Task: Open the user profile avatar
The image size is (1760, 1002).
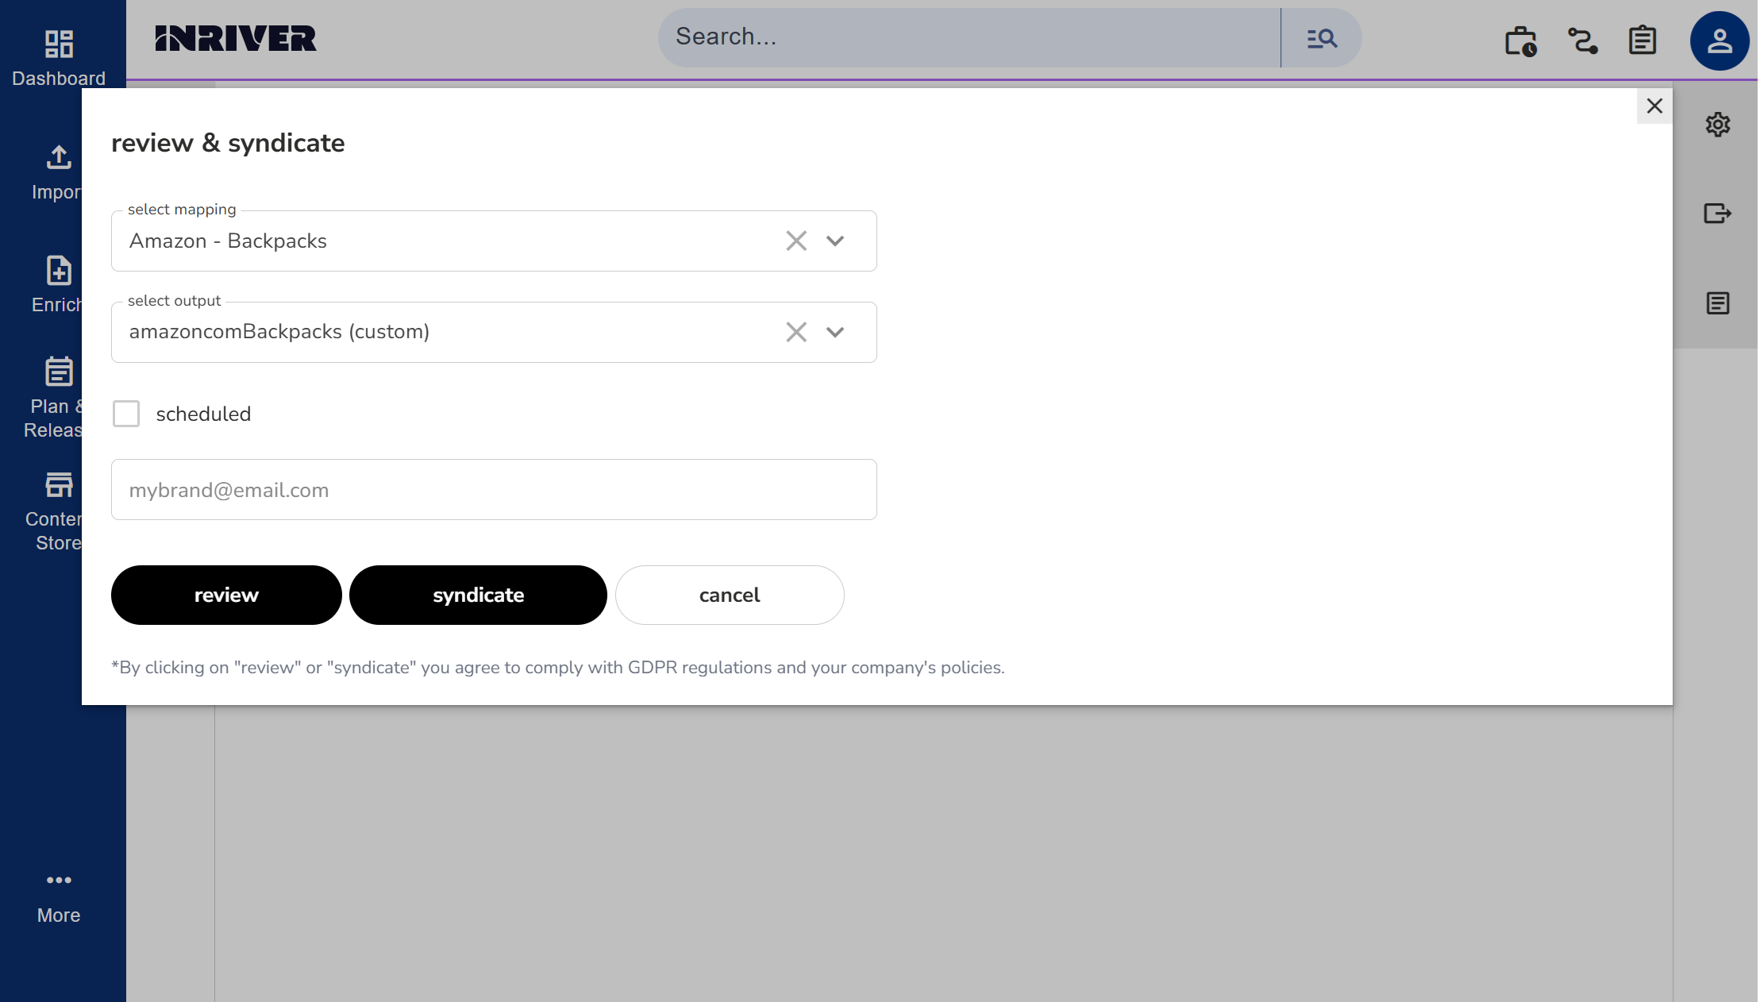Action: pos(1720,40)
